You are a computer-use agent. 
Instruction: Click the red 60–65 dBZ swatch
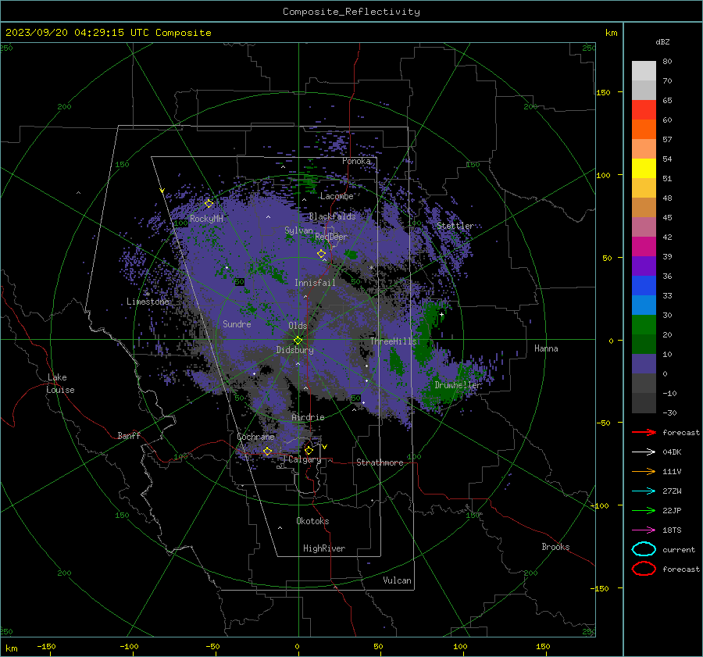[644, 110]
